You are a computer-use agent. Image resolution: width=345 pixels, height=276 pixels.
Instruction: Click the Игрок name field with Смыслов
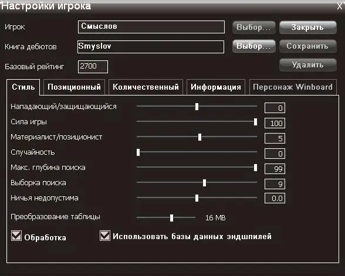tap(151, 27)
